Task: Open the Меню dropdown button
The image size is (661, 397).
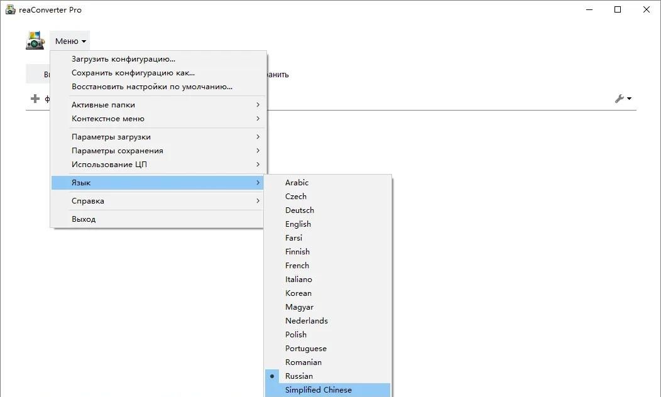Action: (70, 41)
